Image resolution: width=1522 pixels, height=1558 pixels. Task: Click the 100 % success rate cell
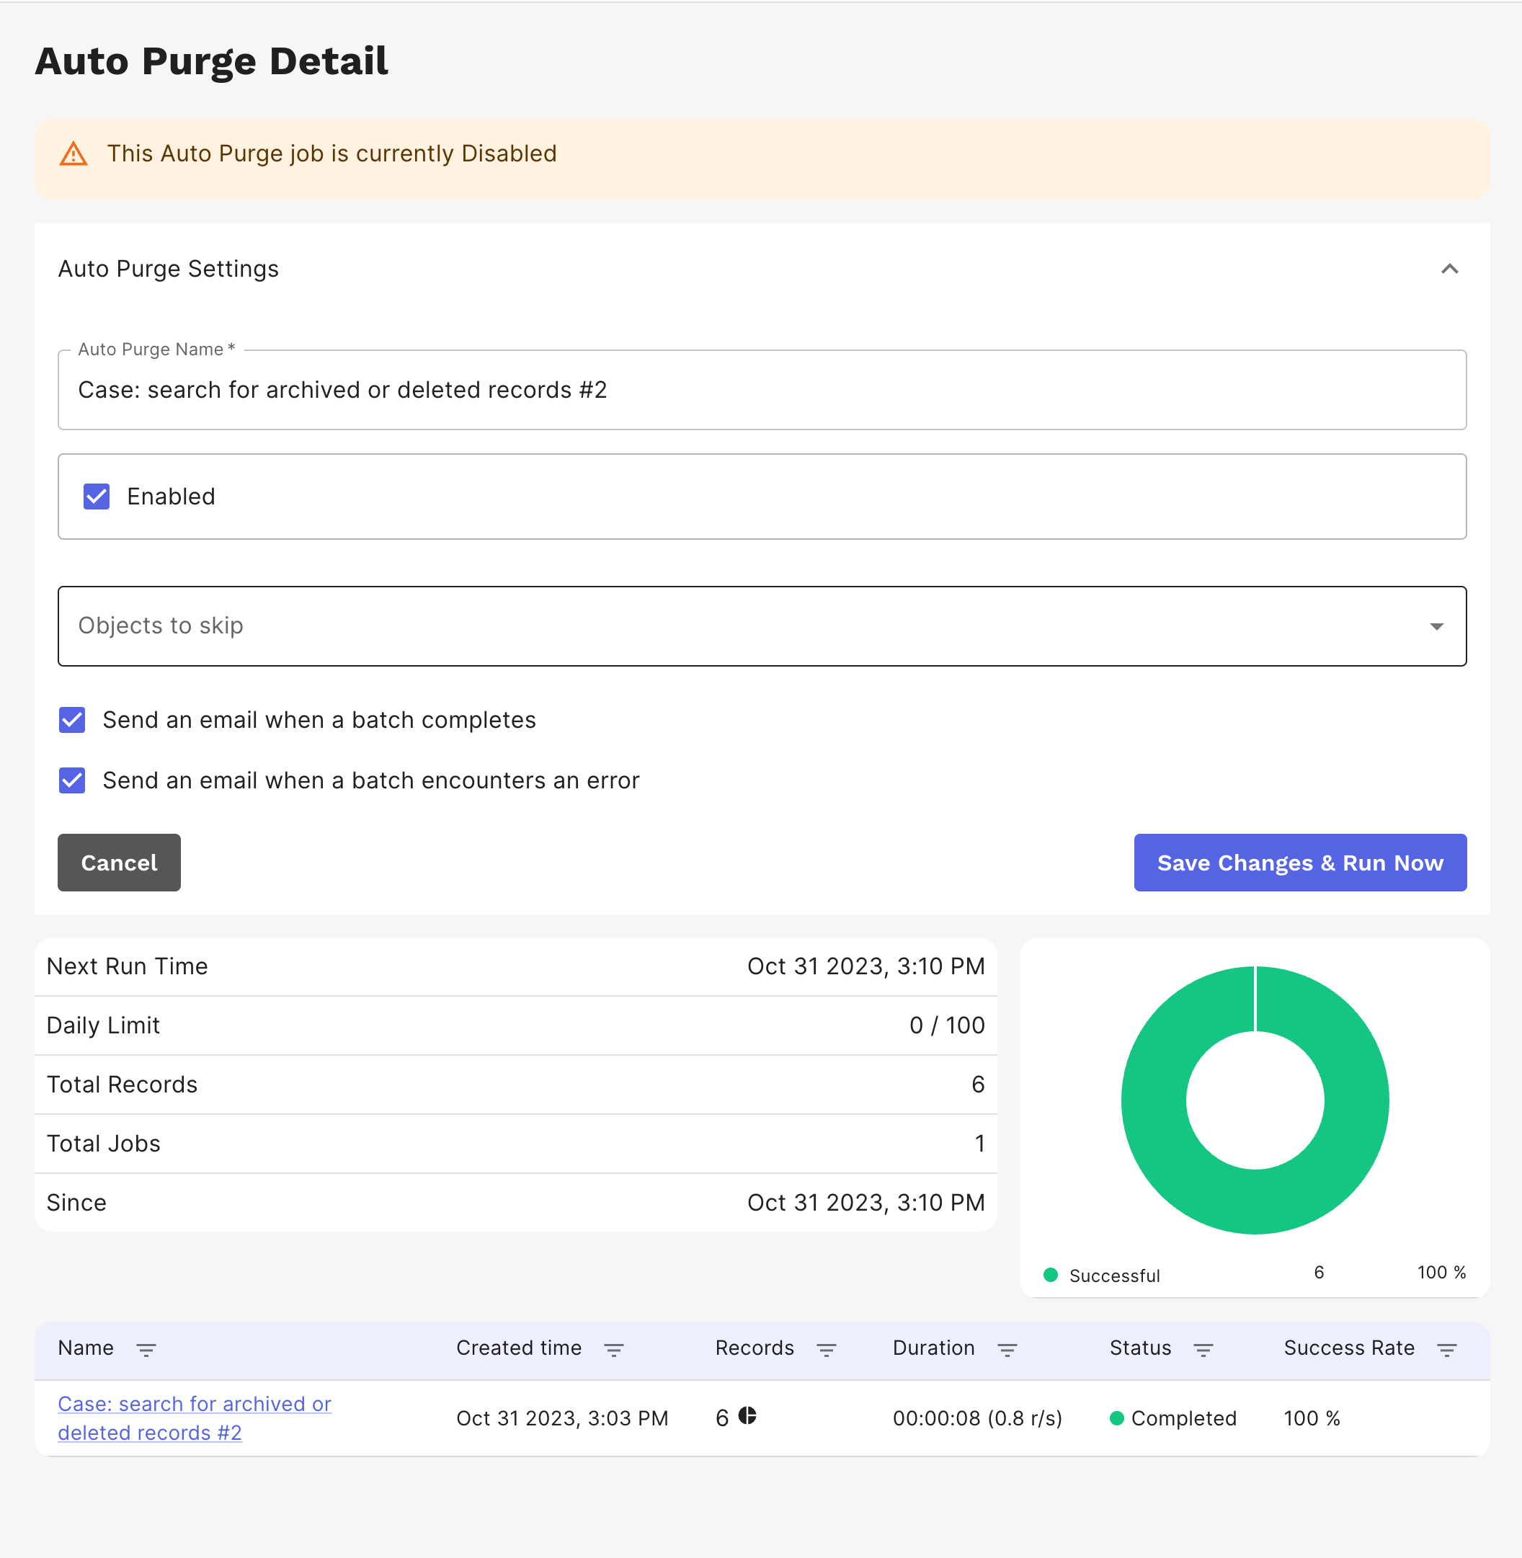(x=1312, y=1418)
